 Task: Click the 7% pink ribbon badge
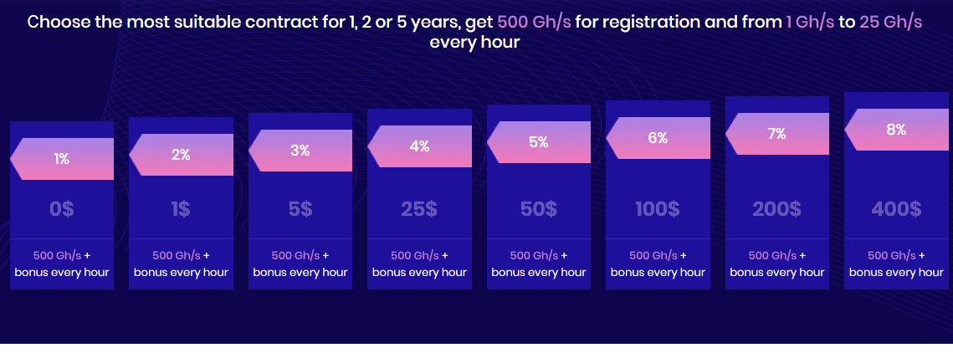[776, 134]
